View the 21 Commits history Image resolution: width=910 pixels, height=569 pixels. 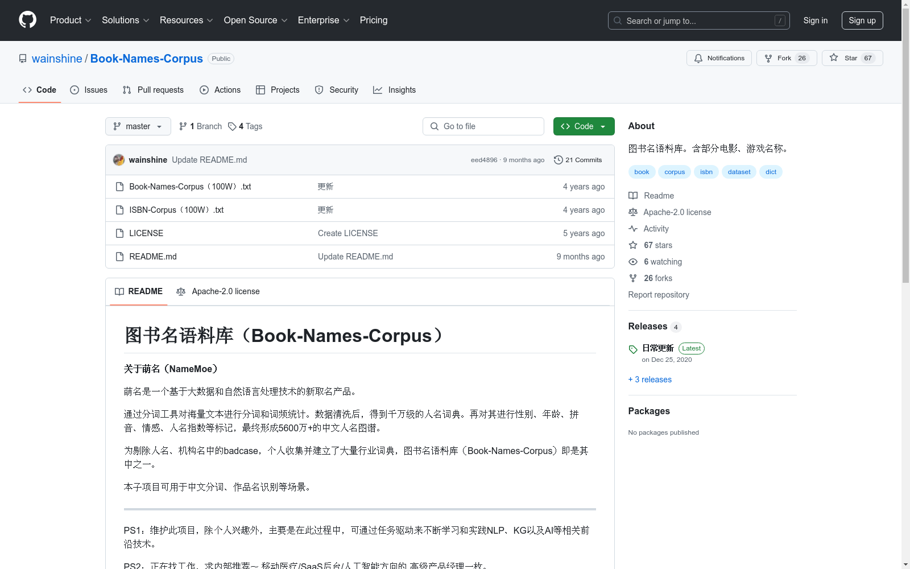pyautogui.click(x=578, y=160)
